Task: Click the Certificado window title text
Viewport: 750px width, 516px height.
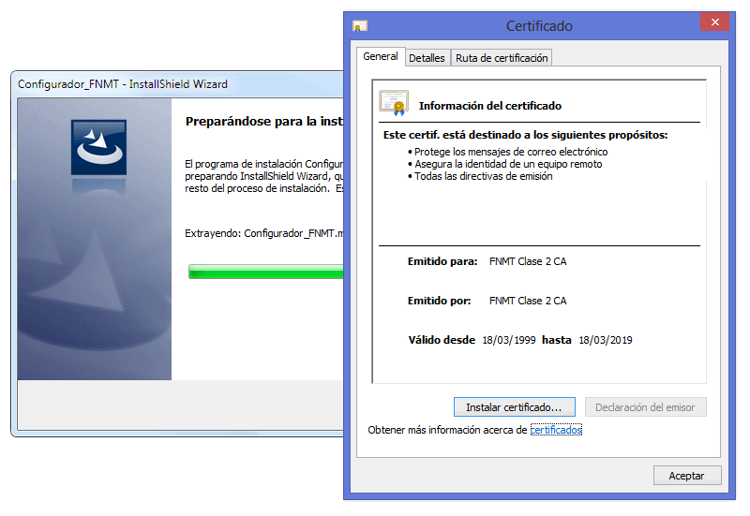Action: click(x=539, y=26)
